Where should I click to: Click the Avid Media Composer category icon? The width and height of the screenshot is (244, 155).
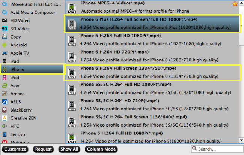click(x=5, y=12)
